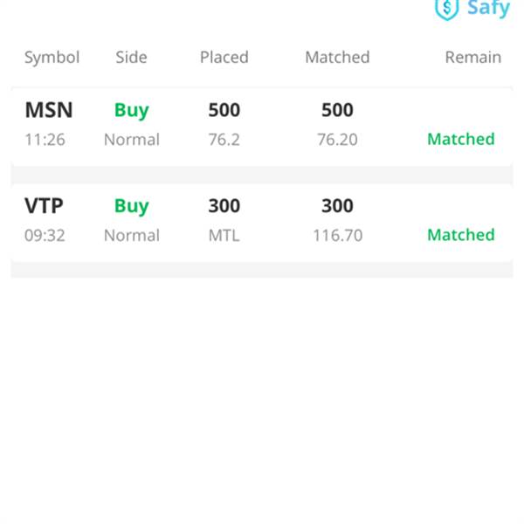Open the MSN order row
This screenshot has height=524, width=524.
(262, 127)
